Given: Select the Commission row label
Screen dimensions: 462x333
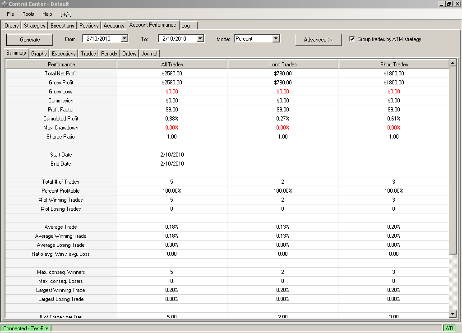Looking at the screenshot, I should [x=61, y=101].
